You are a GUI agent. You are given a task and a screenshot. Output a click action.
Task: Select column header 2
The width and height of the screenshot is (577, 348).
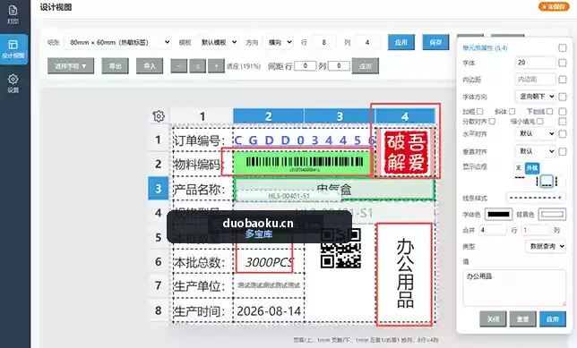[x=268, y=116]
